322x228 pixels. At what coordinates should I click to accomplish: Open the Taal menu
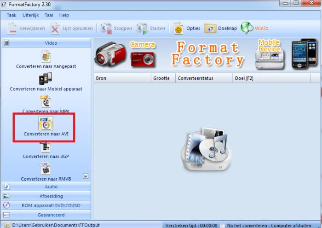(49, 15)
